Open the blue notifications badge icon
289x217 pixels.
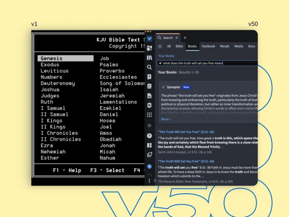click(x=150, y=167)
